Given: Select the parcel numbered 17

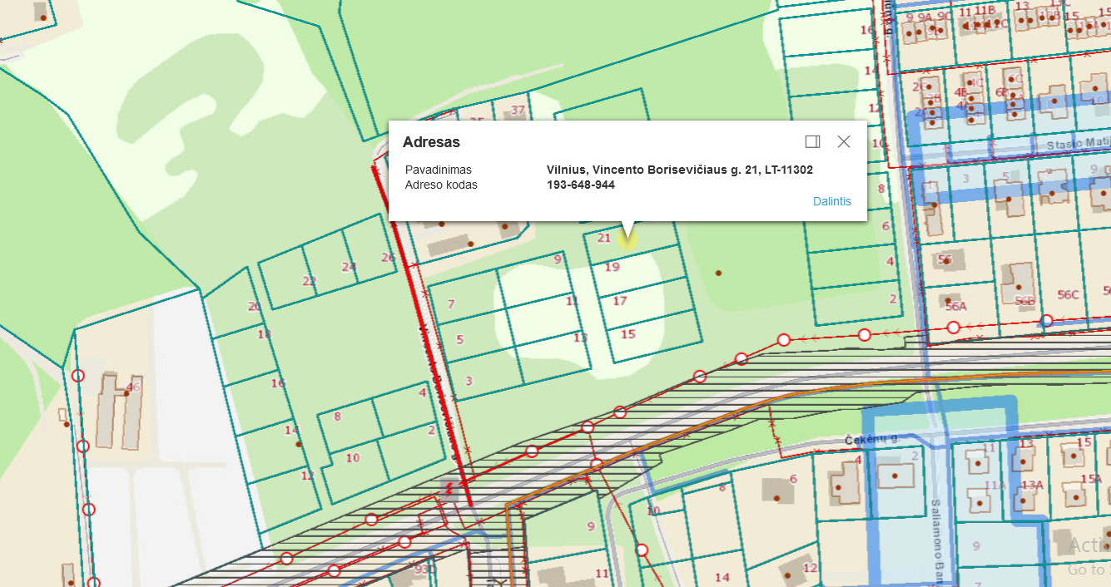Looking at the screenshot, I should pyautogui.click(x=619, y=301).
